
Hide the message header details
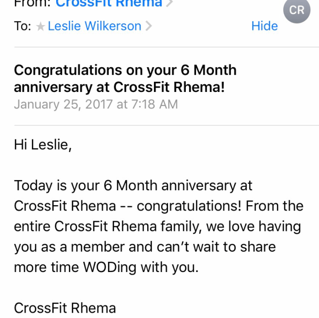tap(264, 26)
